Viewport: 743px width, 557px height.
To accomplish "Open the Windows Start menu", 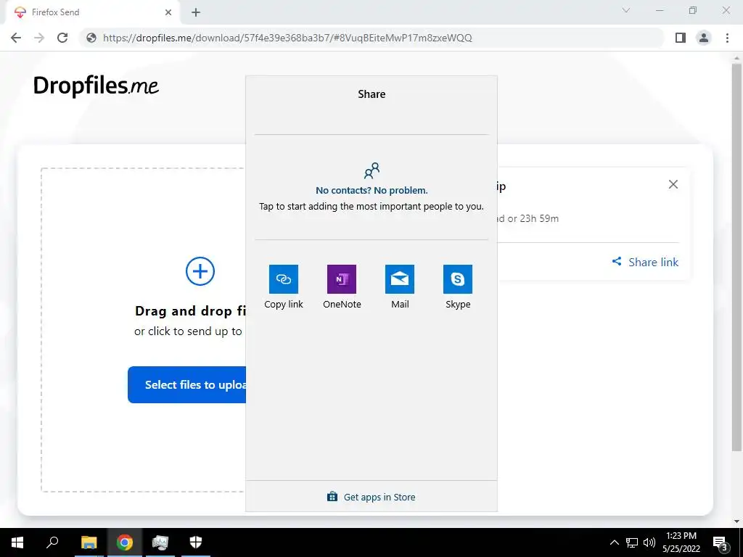I will 17,542.
